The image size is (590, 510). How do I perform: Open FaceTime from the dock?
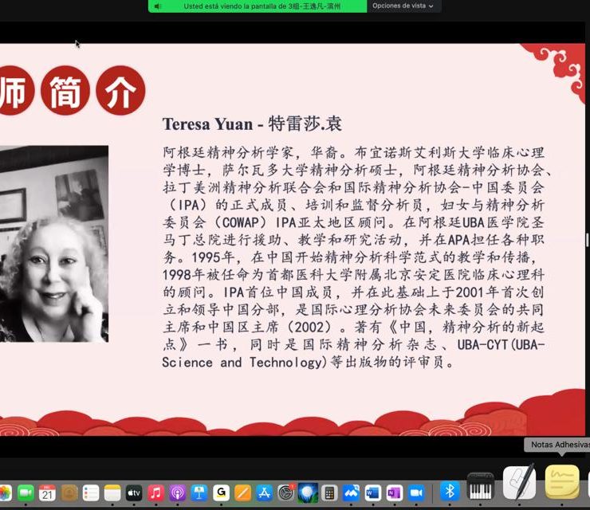[x=26, y=493]
